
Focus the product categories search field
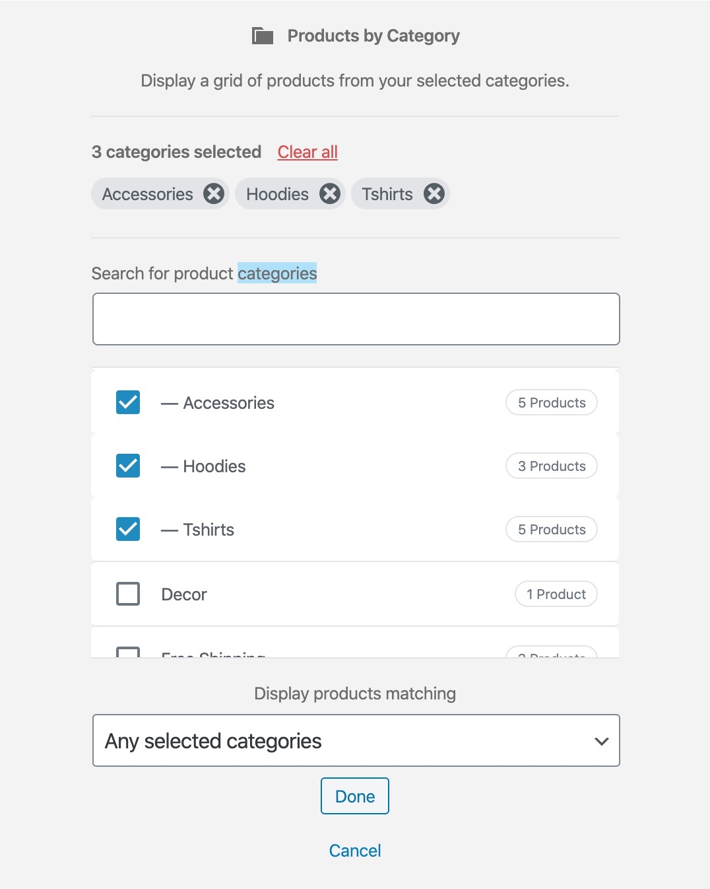[x=356, y=319]
